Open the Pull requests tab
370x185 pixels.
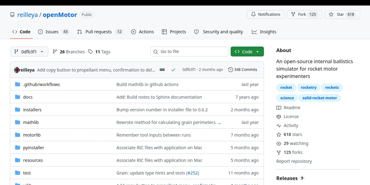[100, 32]
